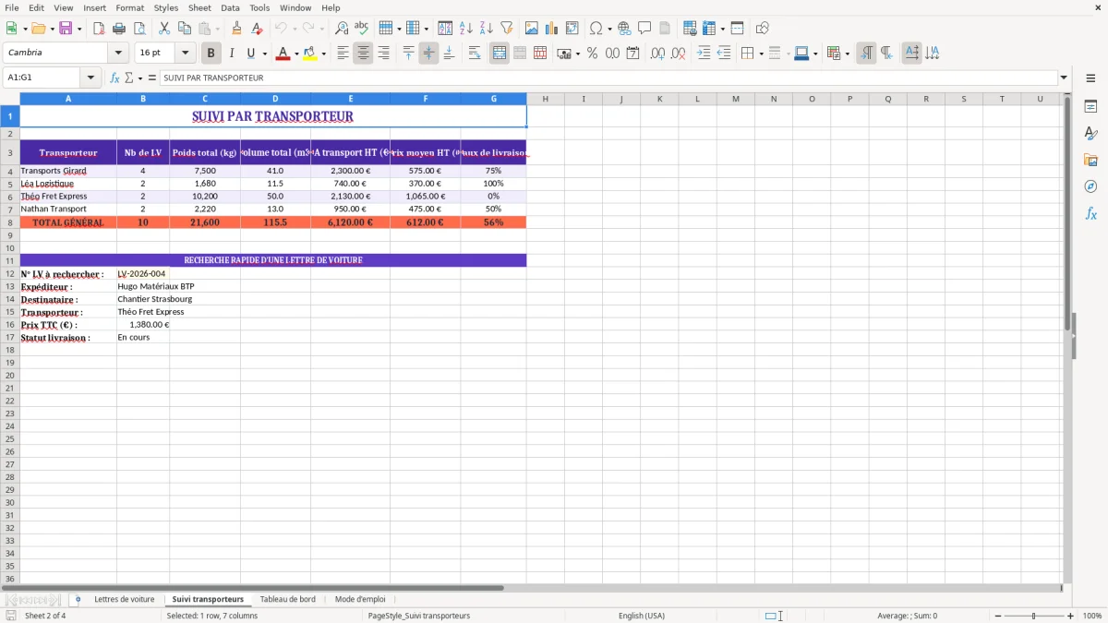Click the Save document icon

66,29
